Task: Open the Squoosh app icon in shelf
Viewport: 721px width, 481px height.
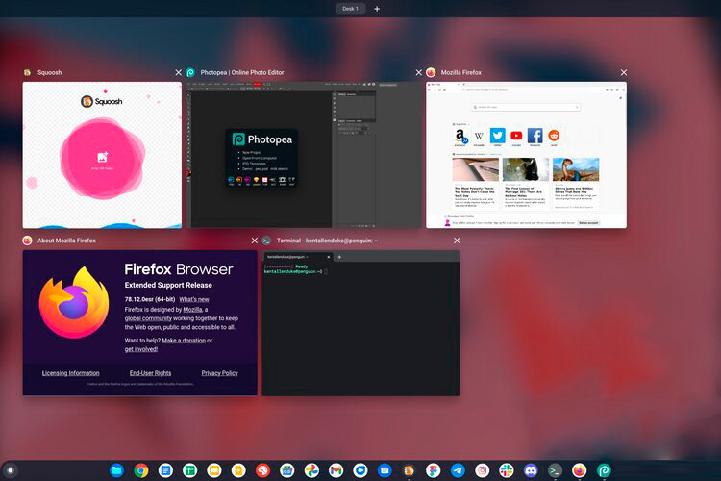Action: click(x=409, y=470)
